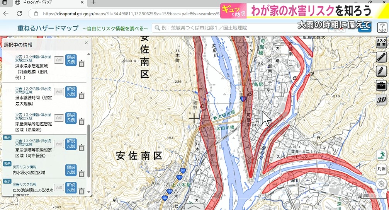Center map on current location
The width and height of the screenshot is (389, 210).
[x=381, y=184]
